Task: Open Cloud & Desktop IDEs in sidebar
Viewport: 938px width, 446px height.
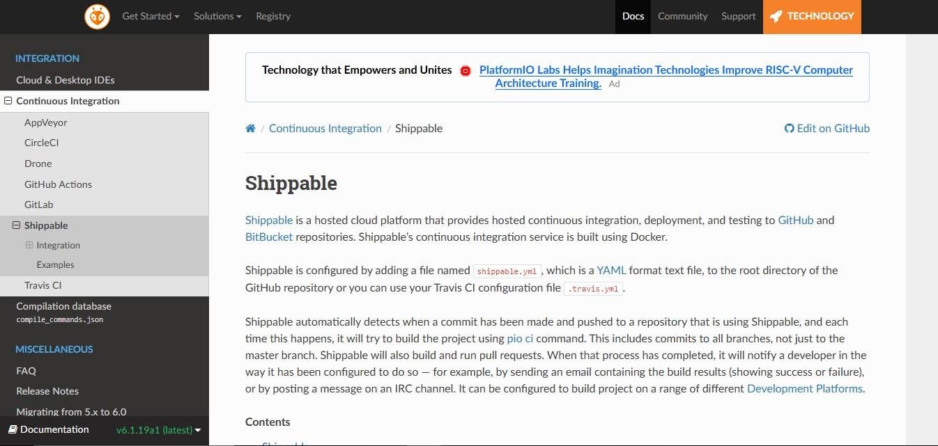Action: pos(66,80)
